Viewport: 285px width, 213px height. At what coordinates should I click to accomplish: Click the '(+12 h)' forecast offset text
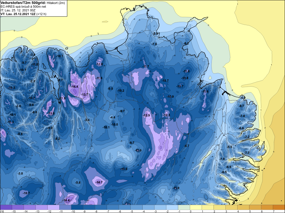41,14
